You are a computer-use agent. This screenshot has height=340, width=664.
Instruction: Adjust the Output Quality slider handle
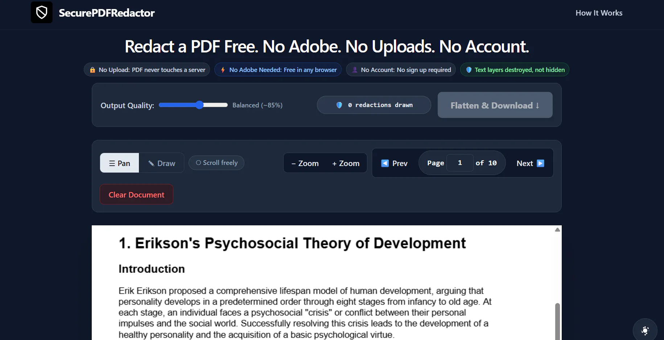199,105
